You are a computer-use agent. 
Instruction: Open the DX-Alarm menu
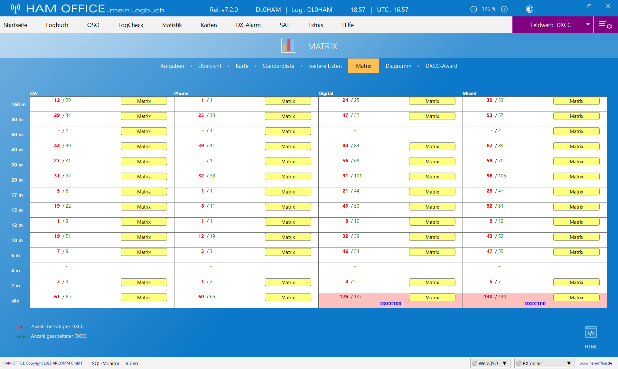(248, 25)
